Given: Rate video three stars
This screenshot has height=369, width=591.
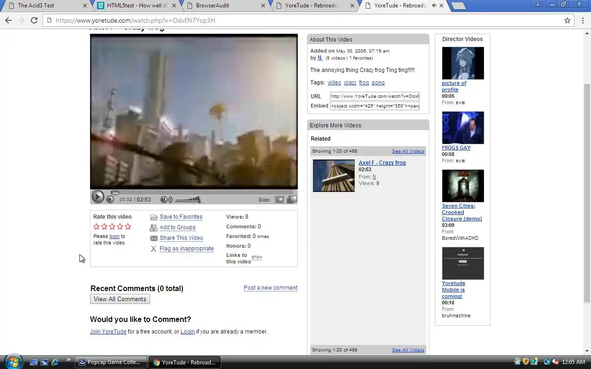Looking at the screenshot, I should (112, 226).
